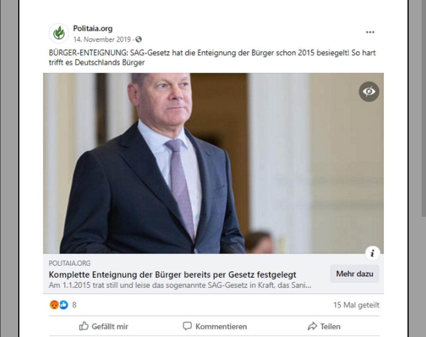
Task: Toggle the crossed-eye image visibility icon
Action: [369, 91]
